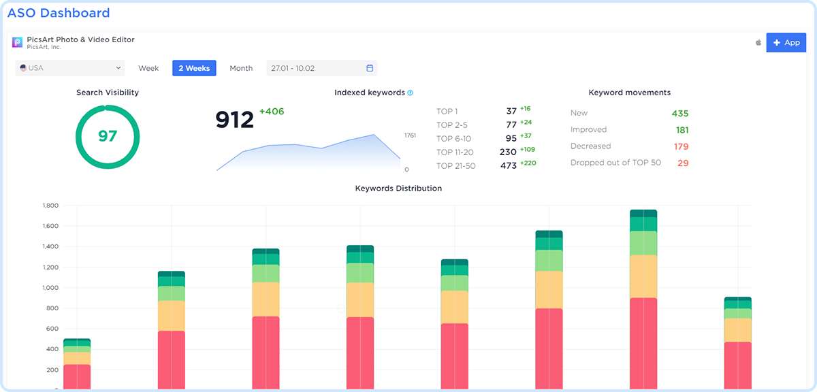Viewport: 817px width, 392px height.
Task: Select the 2 Weeks period option
Action: pos(194,68)
